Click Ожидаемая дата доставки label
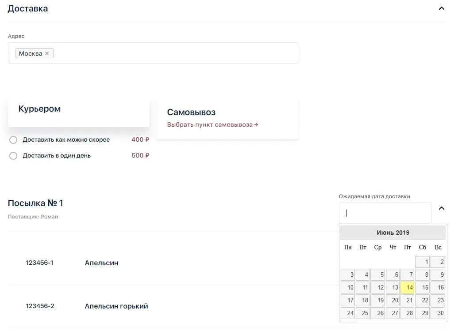Image resolution: width=458 pixels, height=331 pixels. [374, 196]
